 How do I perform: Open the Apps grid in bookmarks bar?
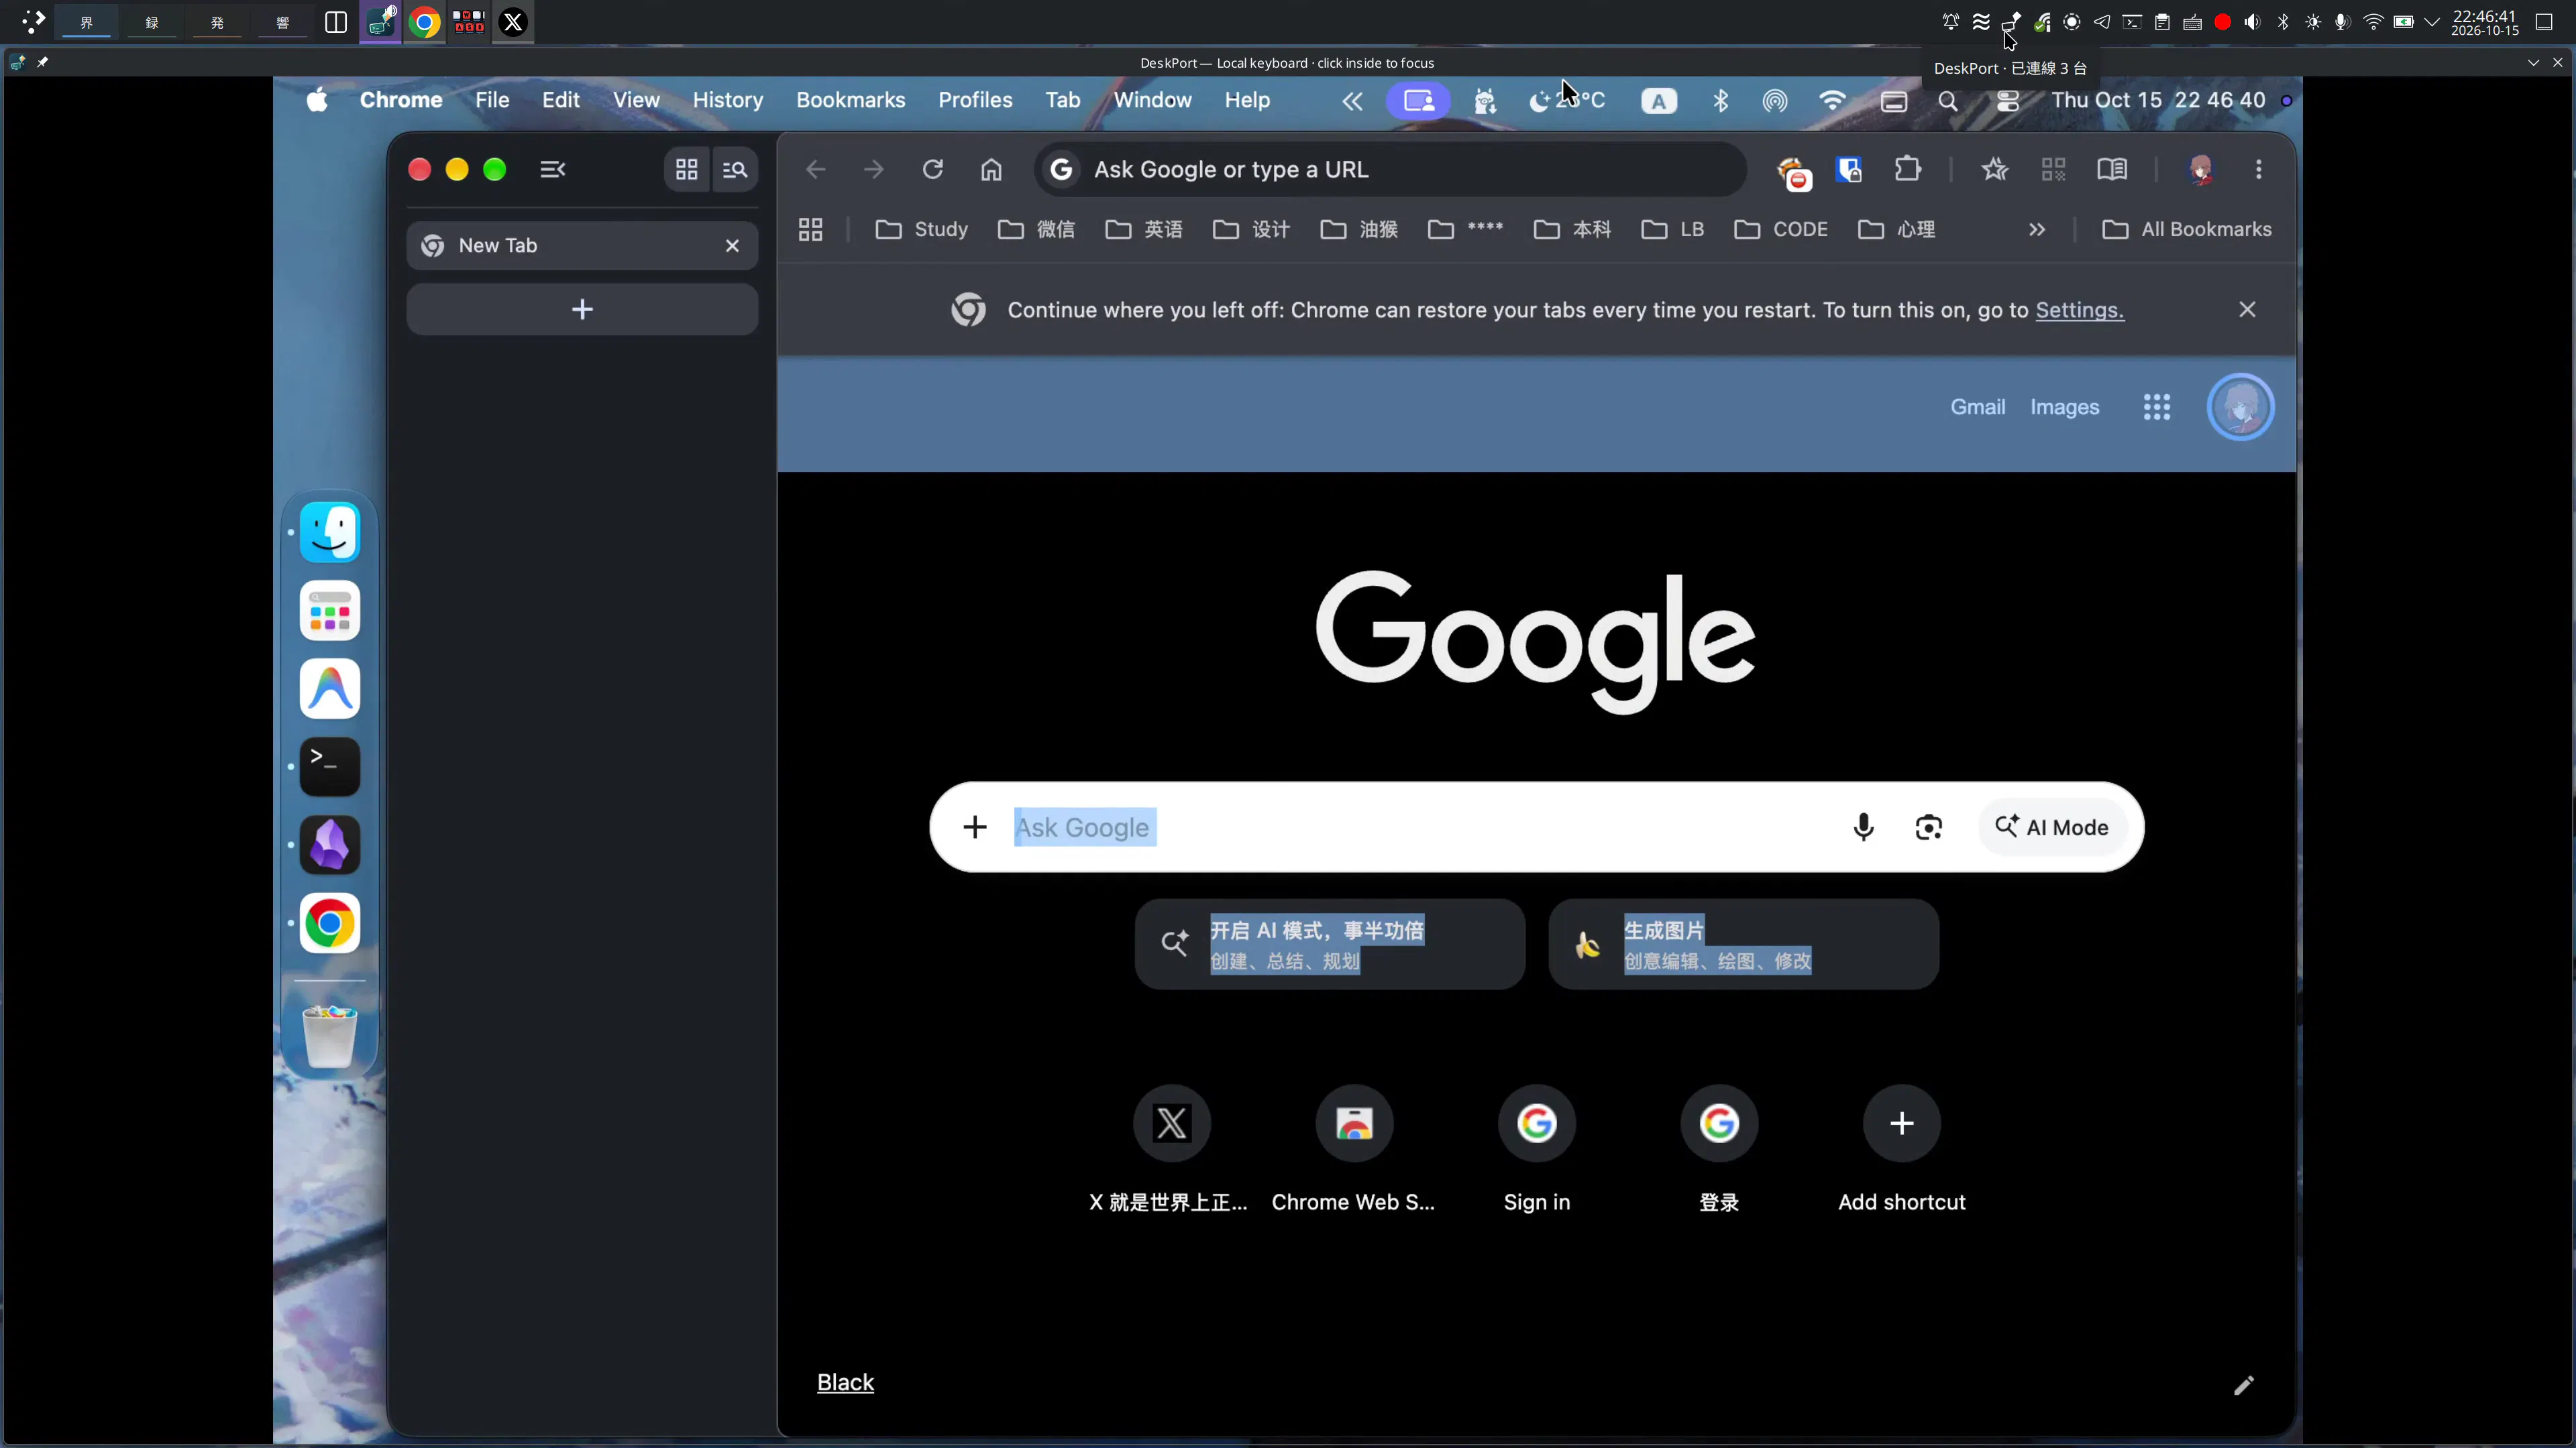pyautogui.click(x=810, y=230)
